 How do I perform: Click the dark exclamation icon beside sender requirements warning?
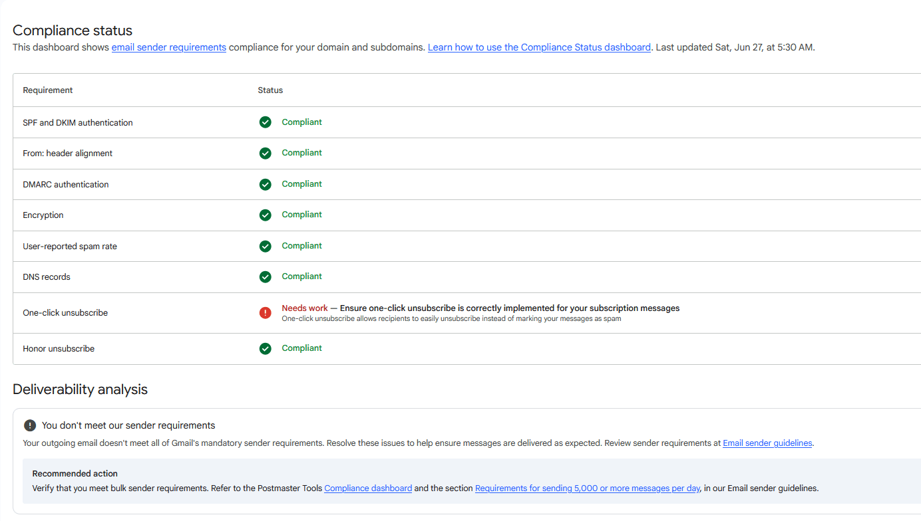pyautogui.click(x=30, y=425)
